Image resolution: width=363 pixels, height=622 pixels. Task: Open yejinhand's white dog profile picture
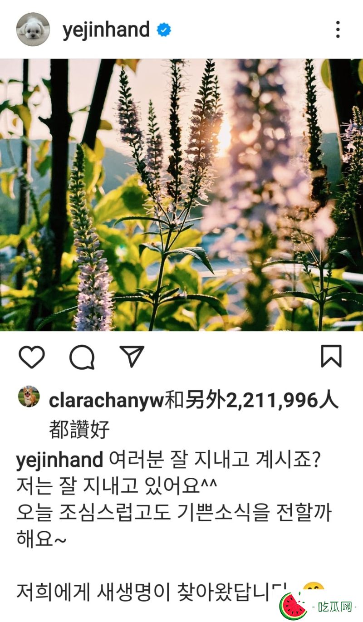tap(33, 29)
